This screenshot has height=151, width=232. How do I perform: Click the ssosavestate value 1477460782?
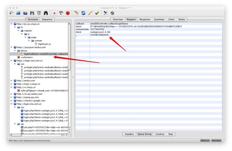(x=97, y=29)
